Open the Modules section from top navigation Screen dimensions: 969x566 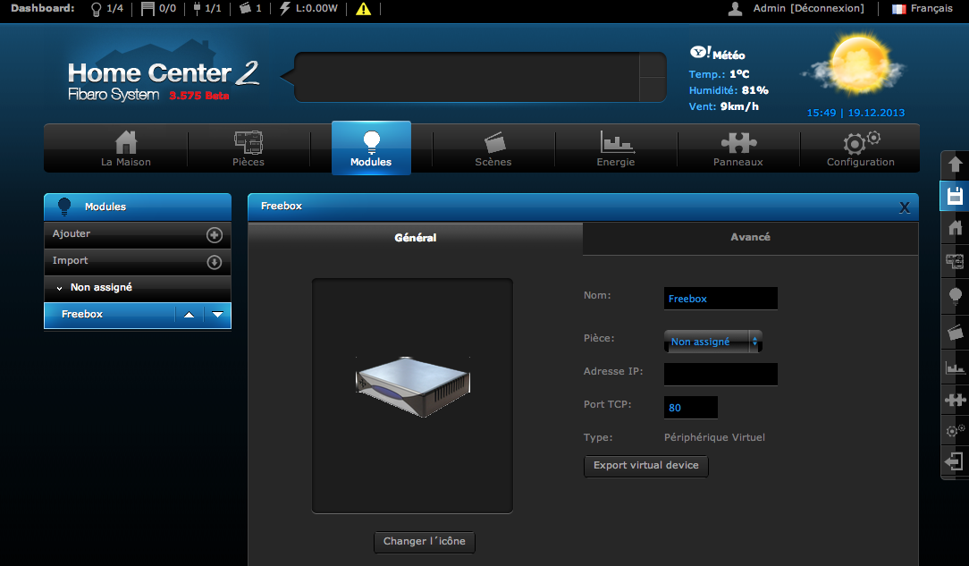pos(371,148)
